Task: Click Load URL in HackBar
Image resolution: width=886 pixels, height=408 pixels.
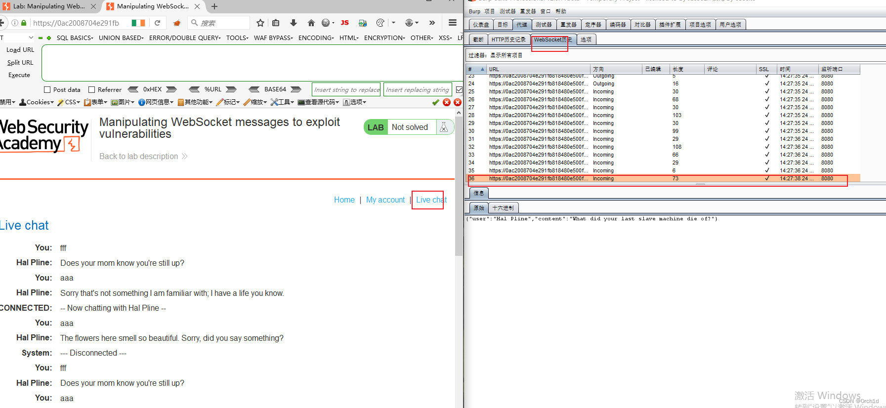Action: (20, 50)
